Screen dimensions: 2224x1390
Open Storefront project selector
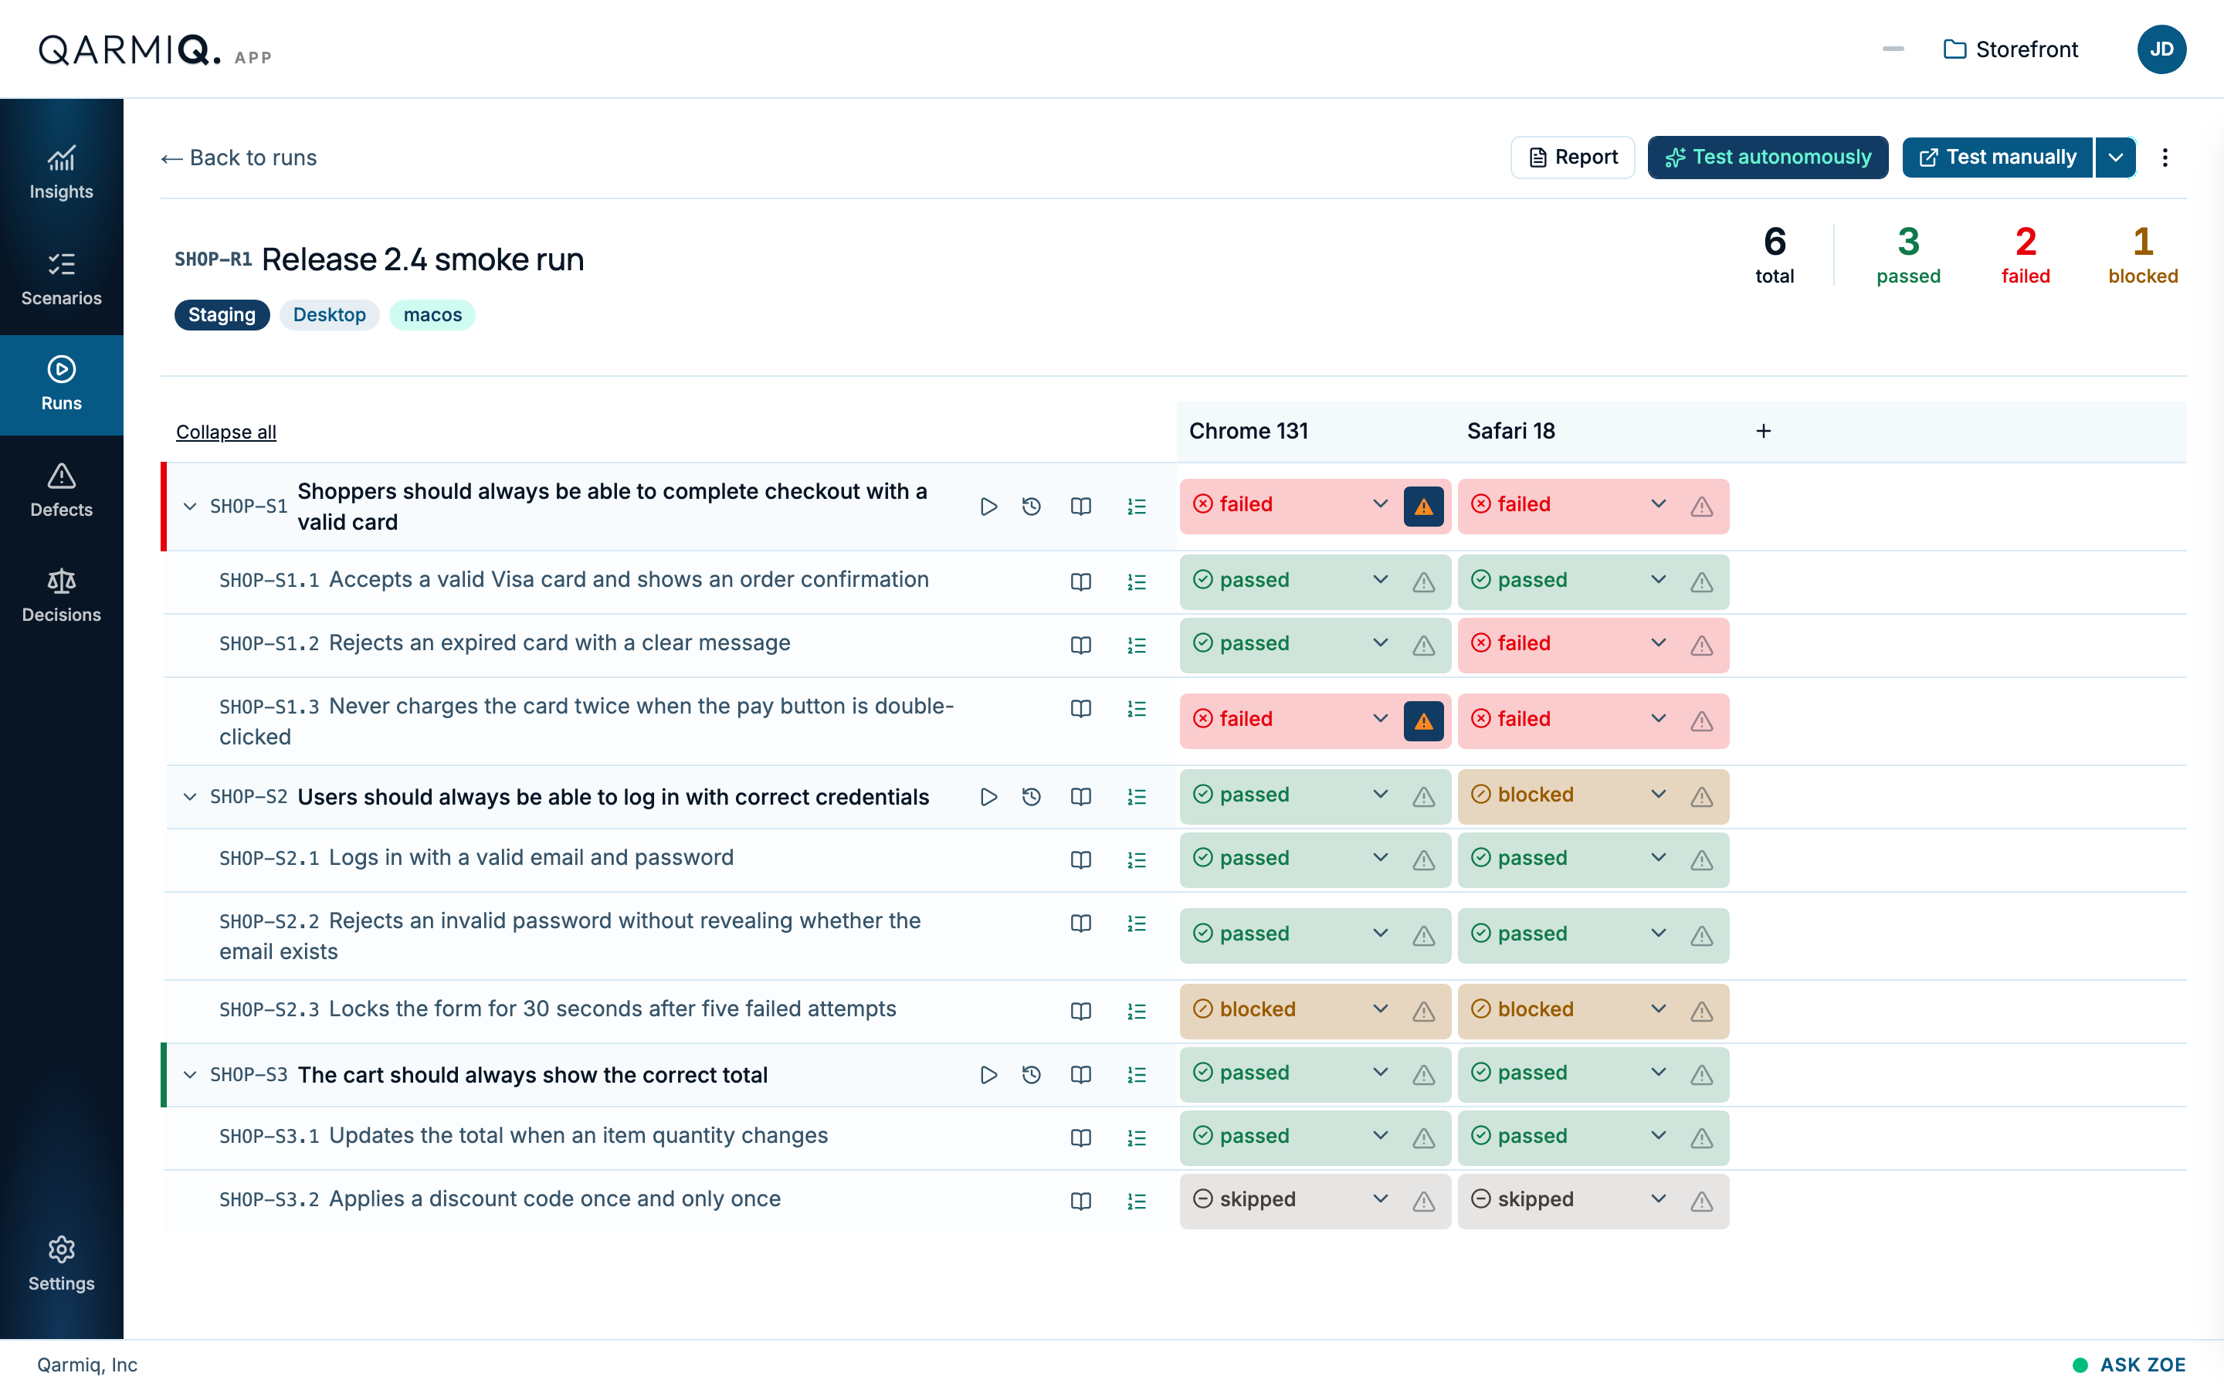pyautogui.click(x=2011, y=49)
